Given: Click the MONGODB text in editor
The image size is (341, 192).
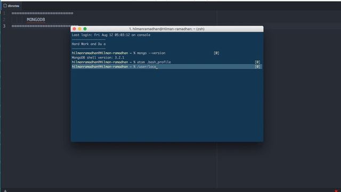Looking at the screenshot, I should tap(36, 20).
